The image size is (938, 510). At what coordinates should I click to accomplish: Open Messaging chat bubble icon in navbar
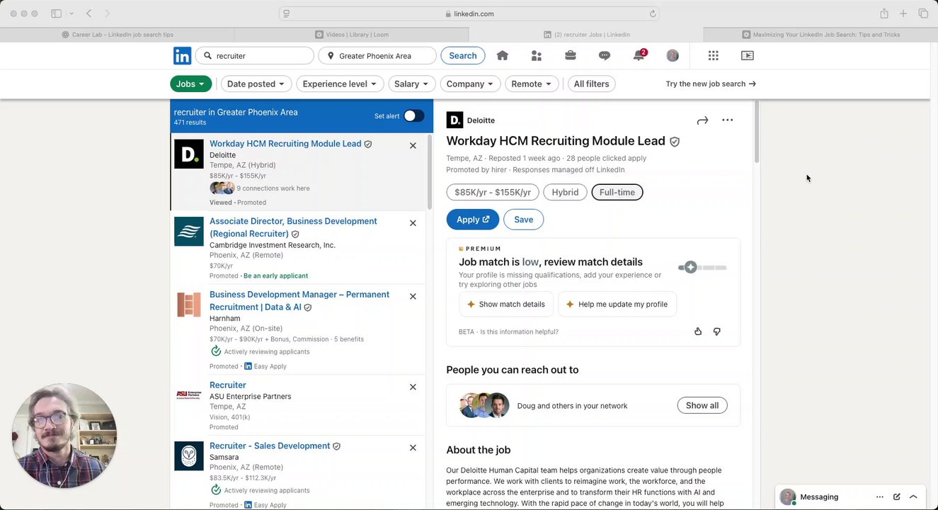click(605, 55)
